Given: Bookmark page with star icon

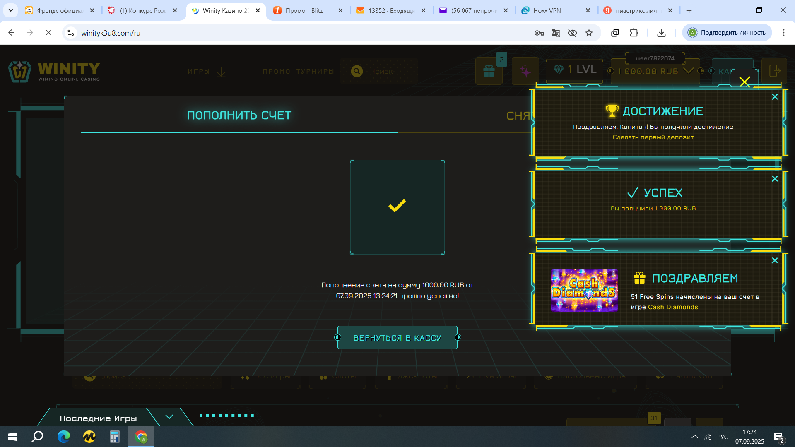Looking at the screenshot, I should pyautogui.click(x=589, y=33).
